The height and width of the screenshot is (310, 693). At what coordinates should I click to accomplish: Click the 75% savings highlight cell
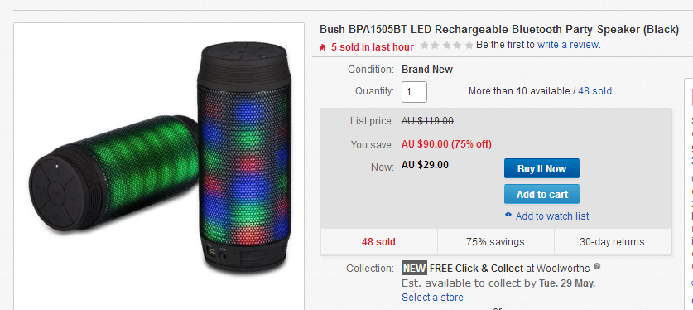tap(495, 242)
